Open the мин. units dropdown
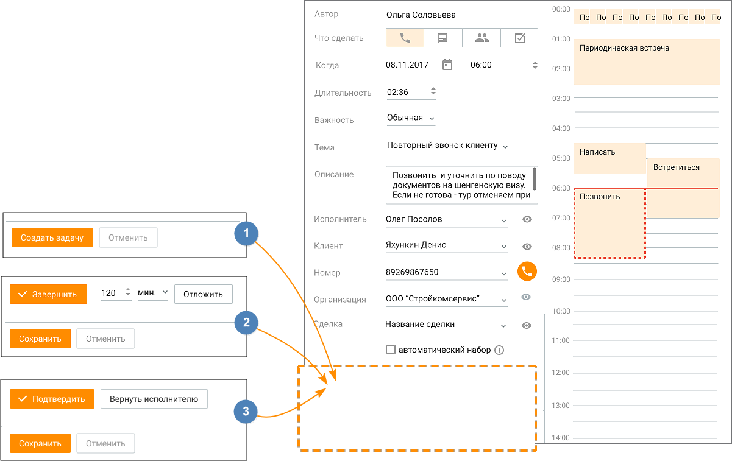Screen dimensions: 732x464 153,294
